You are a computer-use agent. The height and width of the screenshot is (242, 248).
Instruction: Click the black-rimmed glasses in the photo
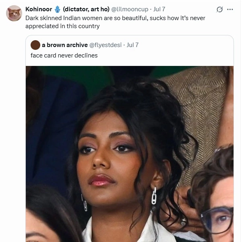[x=217, y=220]
